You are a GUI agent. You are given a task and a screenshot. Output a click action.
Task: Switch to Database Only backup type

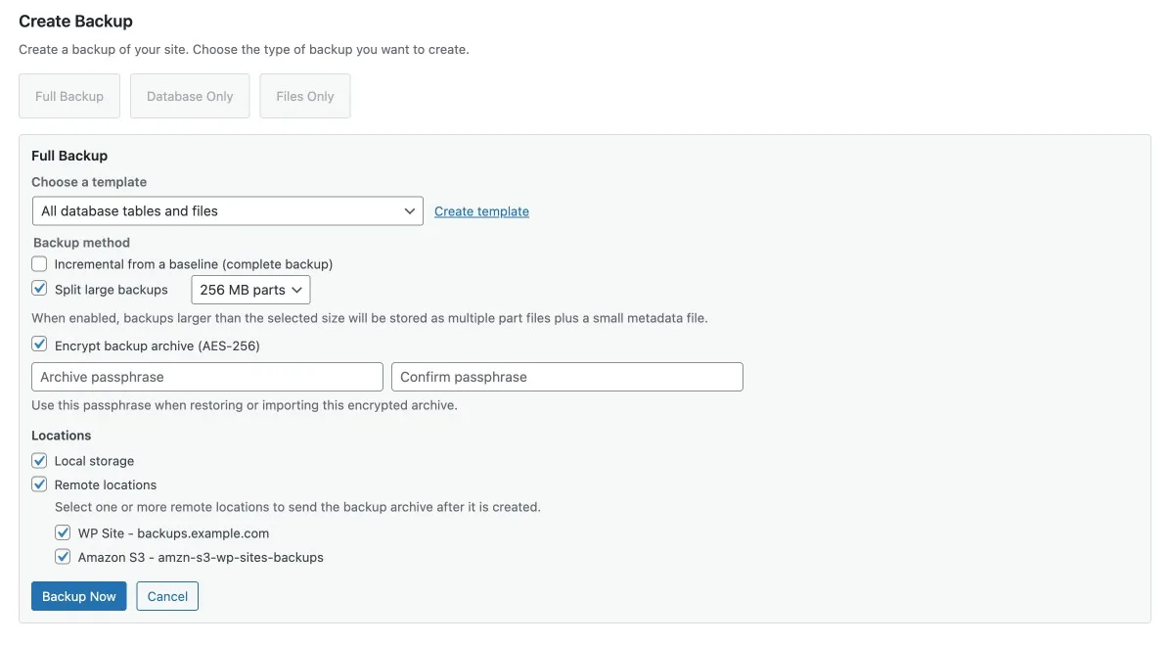coord(190,96)
